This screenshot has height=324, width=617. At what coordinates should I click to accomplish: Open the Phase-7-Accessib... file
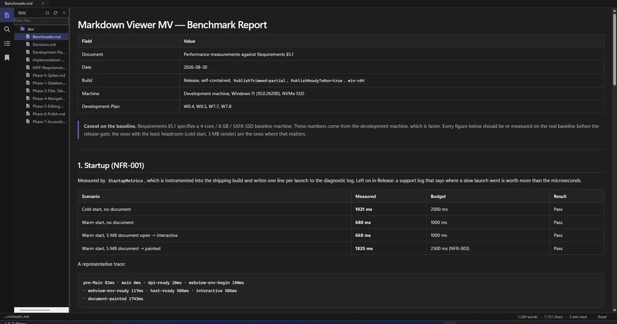(41, 121)
